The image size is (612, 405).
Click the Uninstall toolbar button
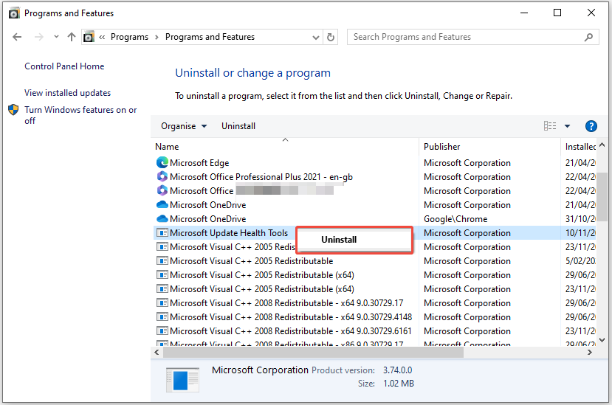click(238, 126)
